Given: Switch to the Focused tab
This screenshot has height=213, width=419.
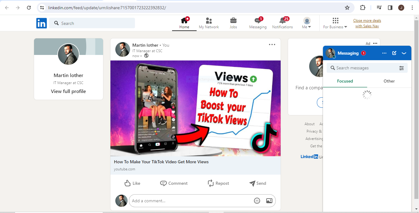Looking at the screenshot, I should [x=345, y=81].
